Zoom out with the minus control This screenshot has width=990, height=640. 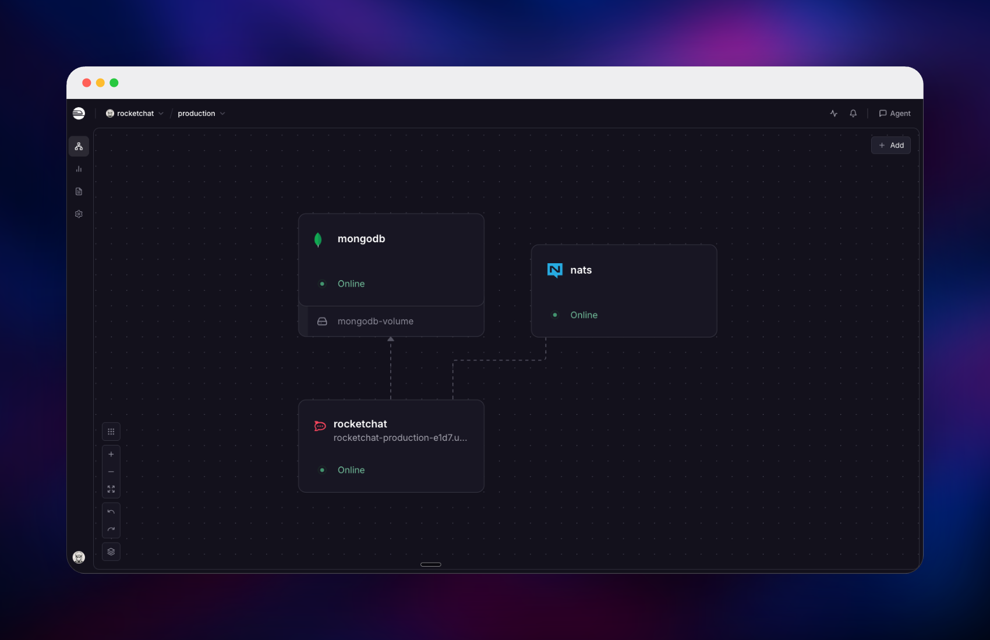click(111, 472)
